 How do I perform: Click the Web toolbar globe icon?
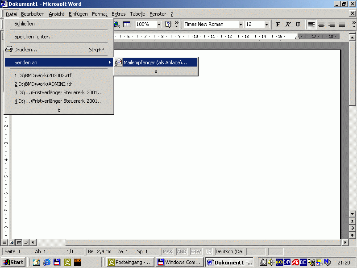tap(117, 25)
